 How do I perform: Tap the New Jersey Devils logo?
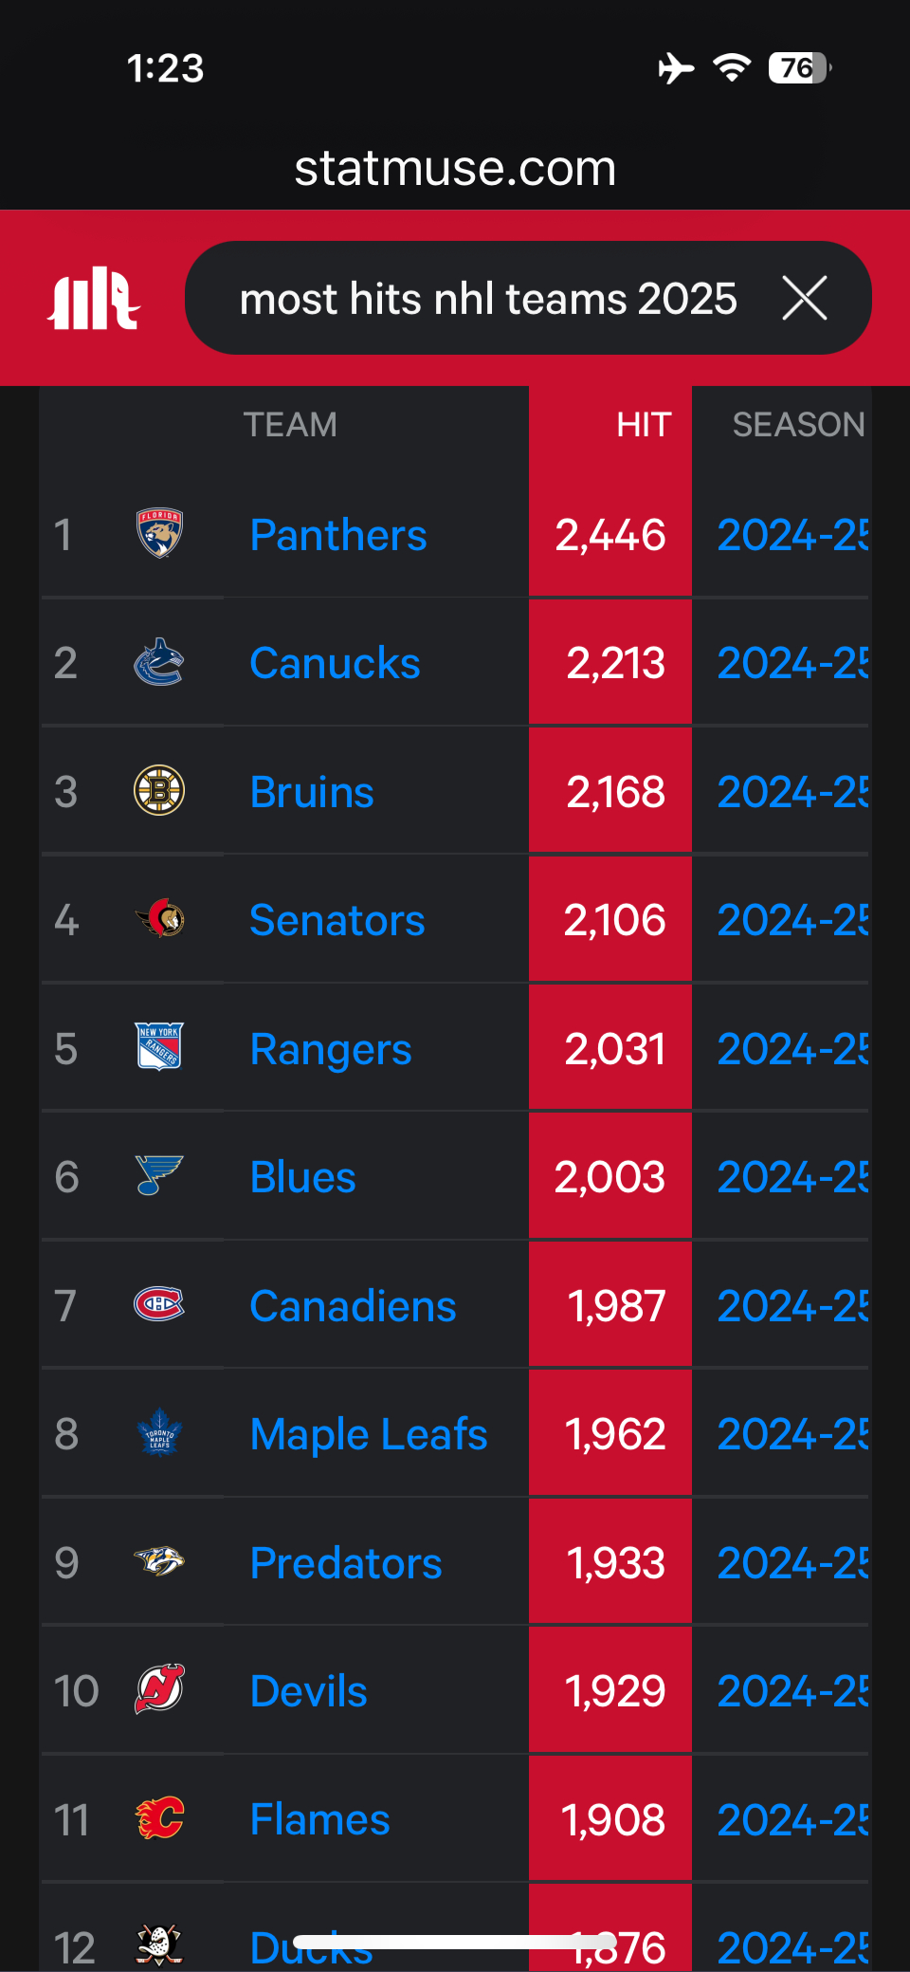point(159,1689)
